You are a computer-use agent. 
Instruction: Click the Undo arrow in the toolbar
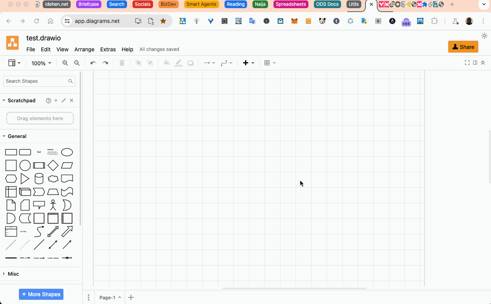pos(93,63)
